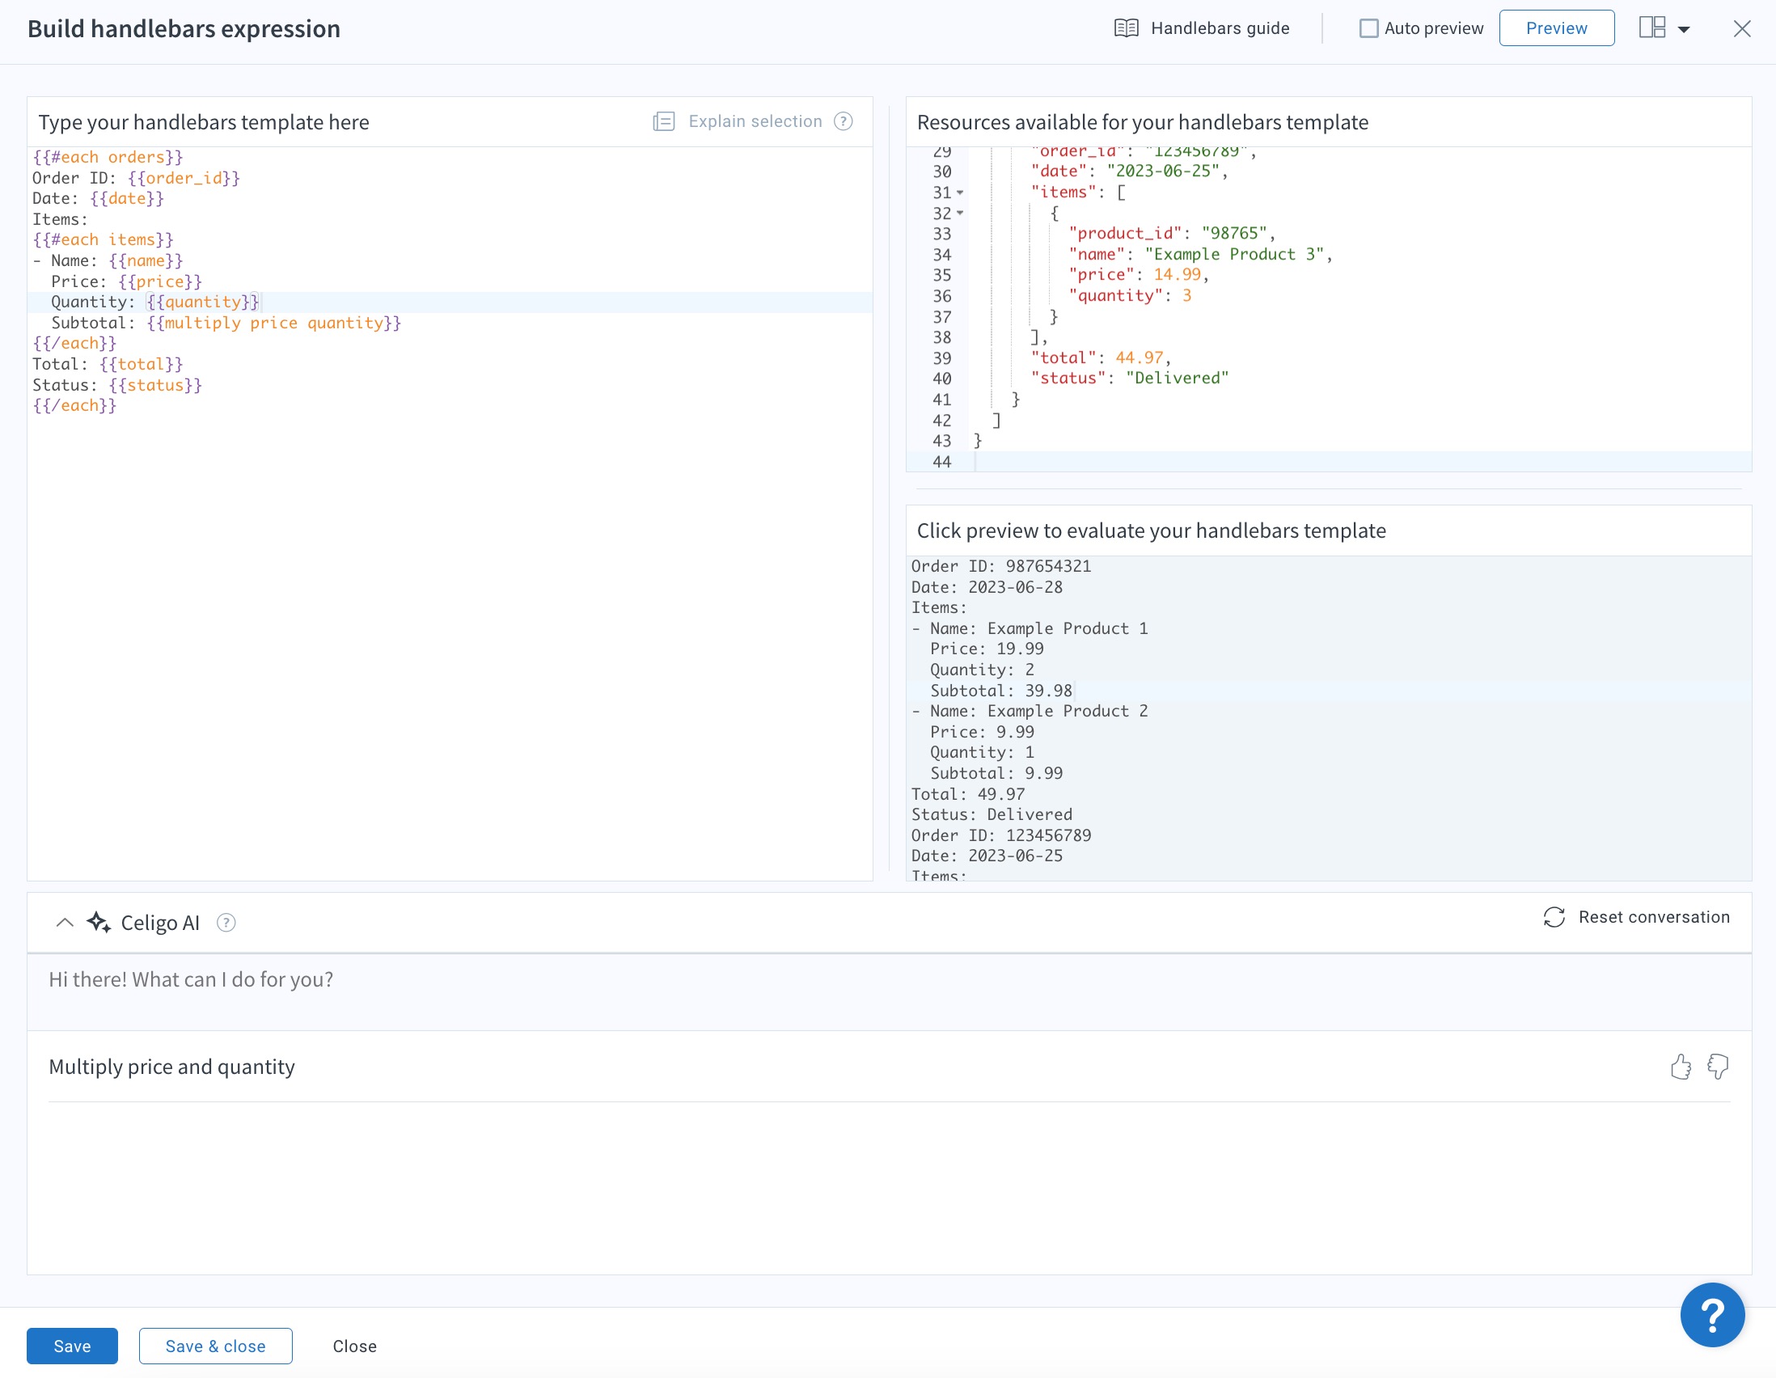Open the Celigo AI help icon
This screenshot has width=1776, height=1378.
[x=226, y=923]
